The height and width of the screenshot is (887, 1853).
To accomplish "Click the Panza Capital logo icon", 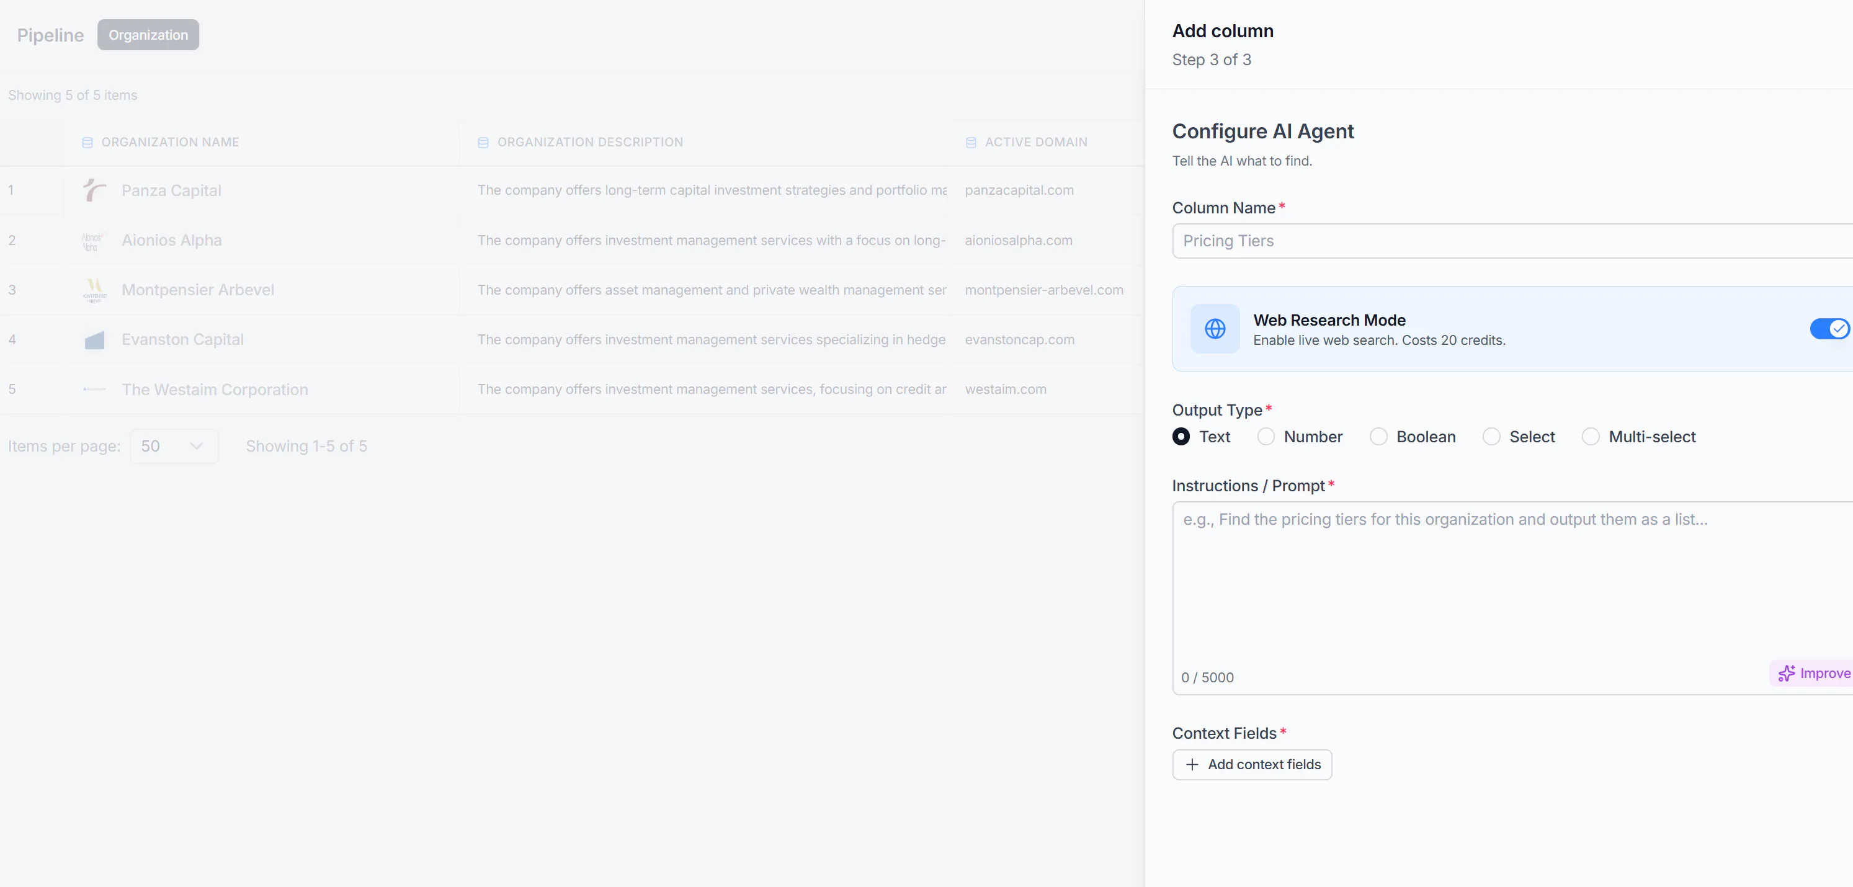I will pyautogui.click(x=94, y=190).
